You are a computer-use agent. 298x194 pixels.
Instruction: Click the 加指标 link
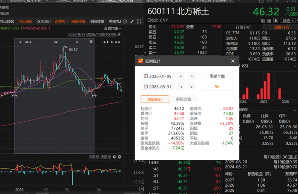click(94, 157)
